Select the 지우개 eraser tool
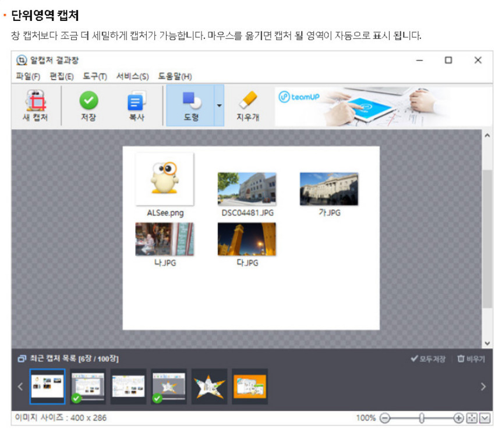The height and width of the screenshot is (436, 502). pyautogui.click(x=248, y=106)
